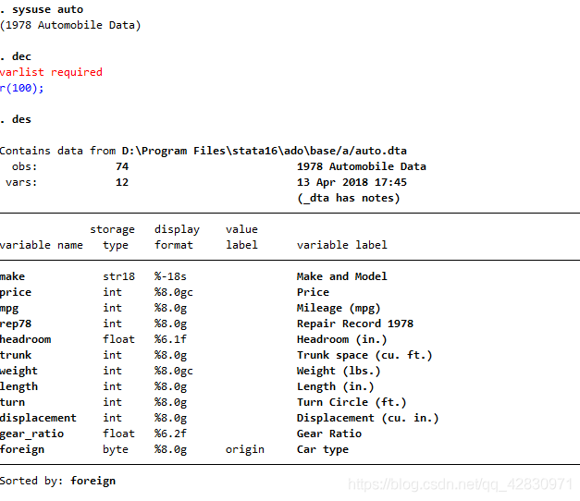
Task: Select the 'foreign' variable name
Action: pyautogui.click(x=22, y=449)
